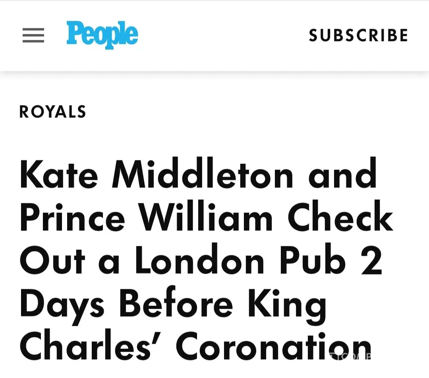Click the word "Check" in headline
The height and width of the screenshot is (378, 429).
click(340, 218)
